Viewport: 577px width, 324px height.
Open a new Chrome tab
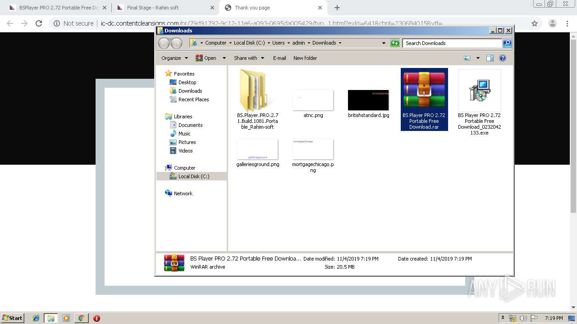[337, 8]
